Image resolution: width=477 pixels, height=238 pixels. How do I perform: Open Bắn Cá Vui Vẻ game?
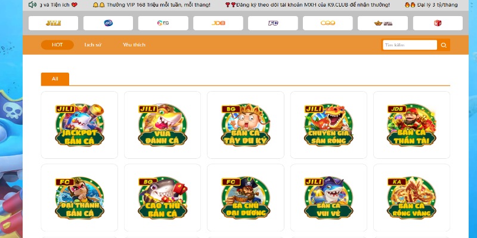point(329,198)
